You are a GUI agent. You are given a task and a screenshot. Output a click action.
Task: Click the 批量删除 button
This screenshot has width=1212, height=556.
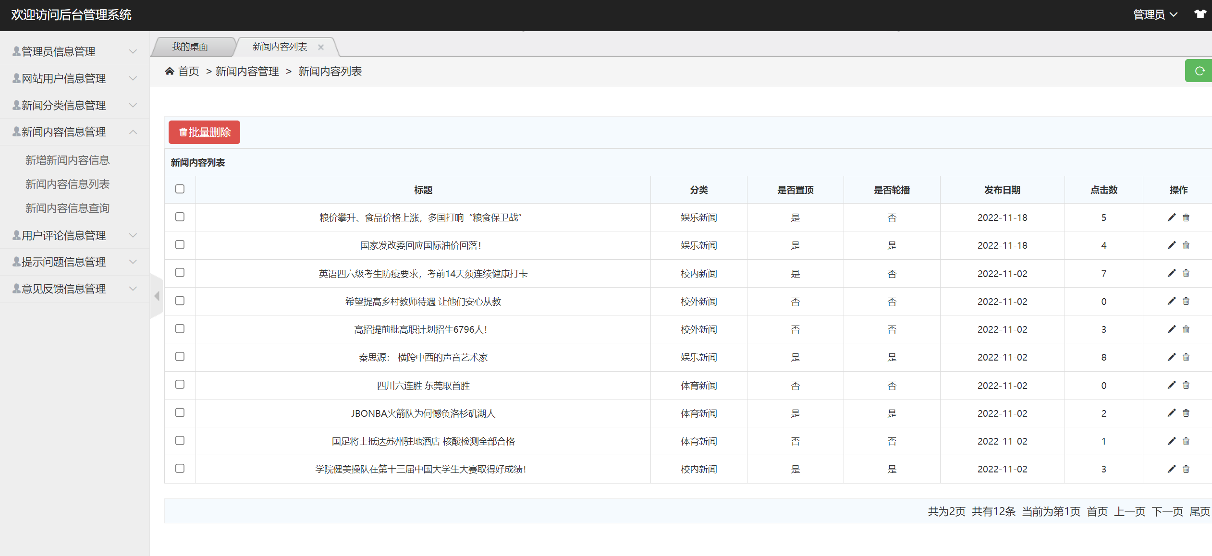(204, 132)
